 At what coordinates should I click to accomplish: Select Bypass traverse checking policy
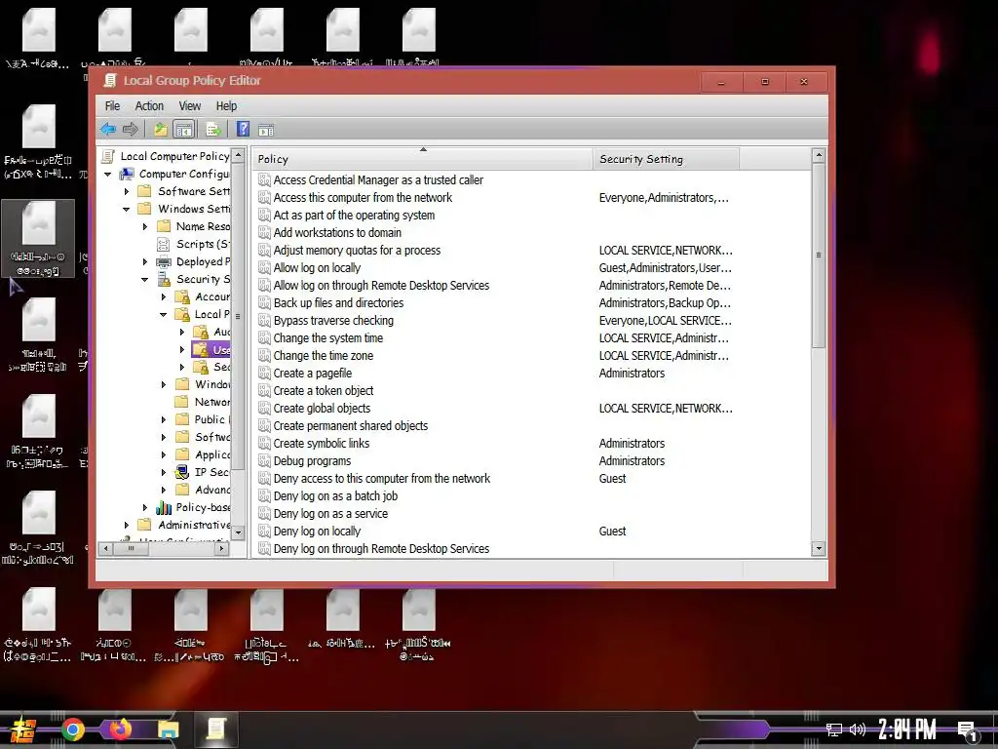point(333,320)
